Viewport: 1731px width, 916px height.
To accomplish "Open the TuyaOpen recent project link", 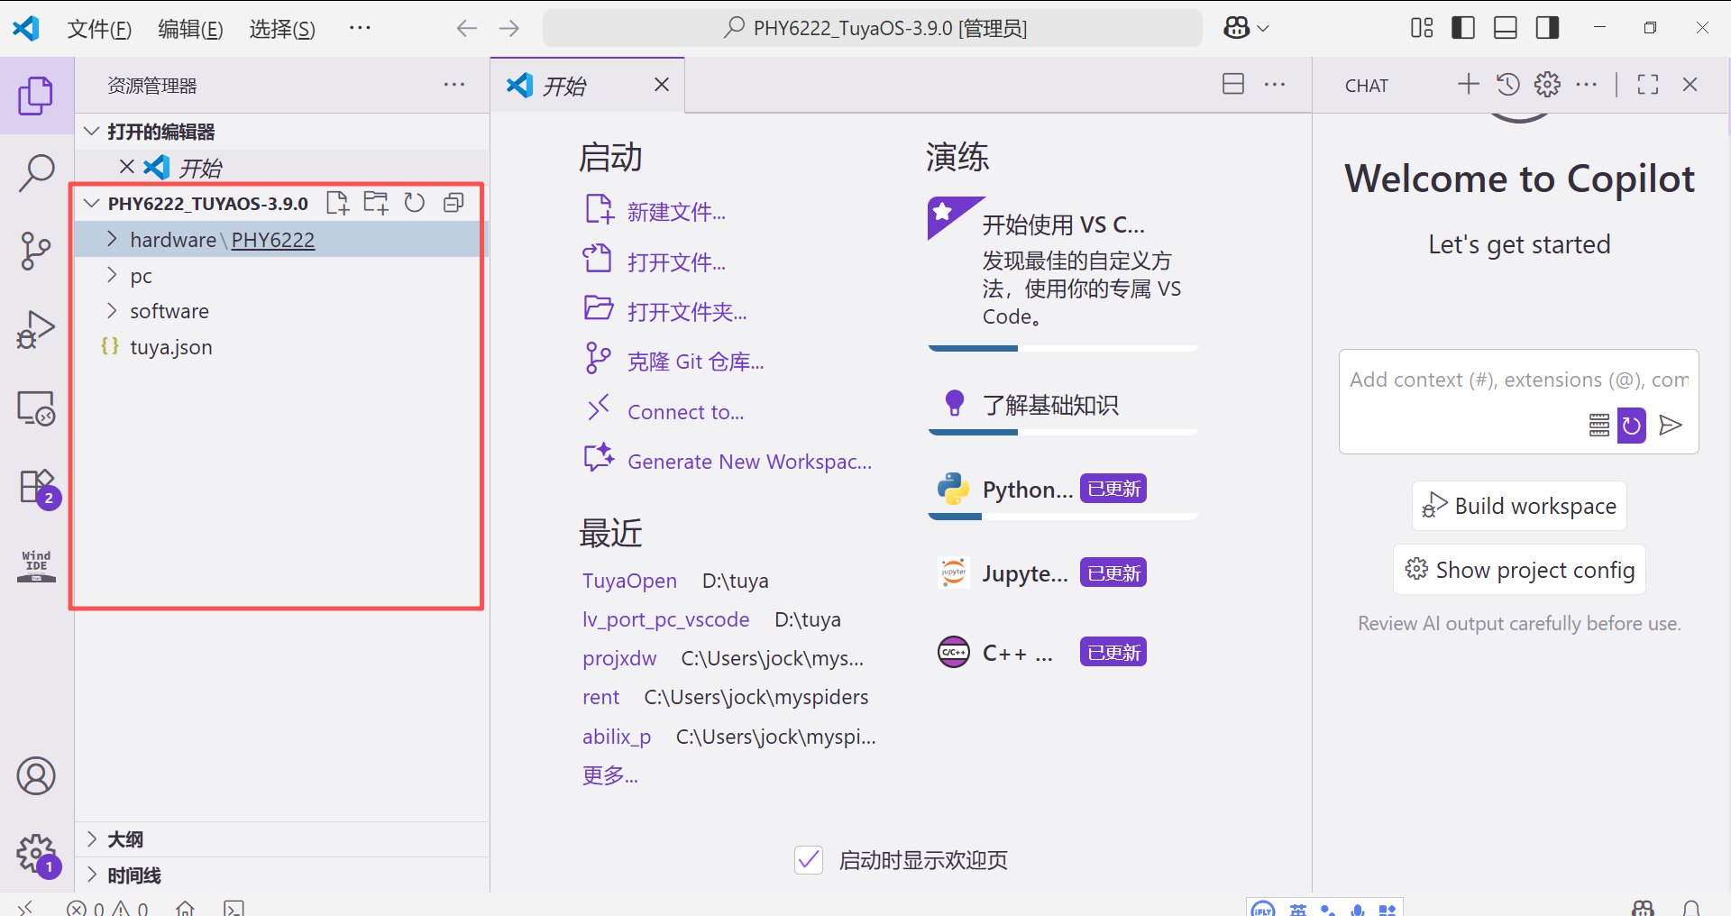I will coord(629,581).
